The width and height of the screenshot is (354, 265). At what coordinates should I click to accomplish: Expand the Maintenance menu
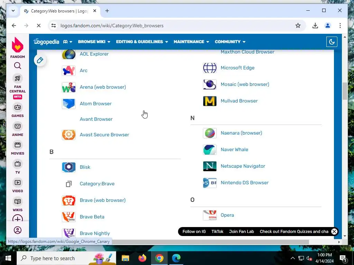click(192, 42)
